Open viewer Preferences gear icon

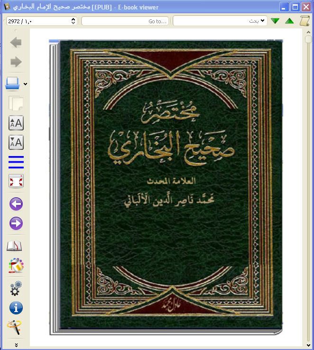coord(16,288)
